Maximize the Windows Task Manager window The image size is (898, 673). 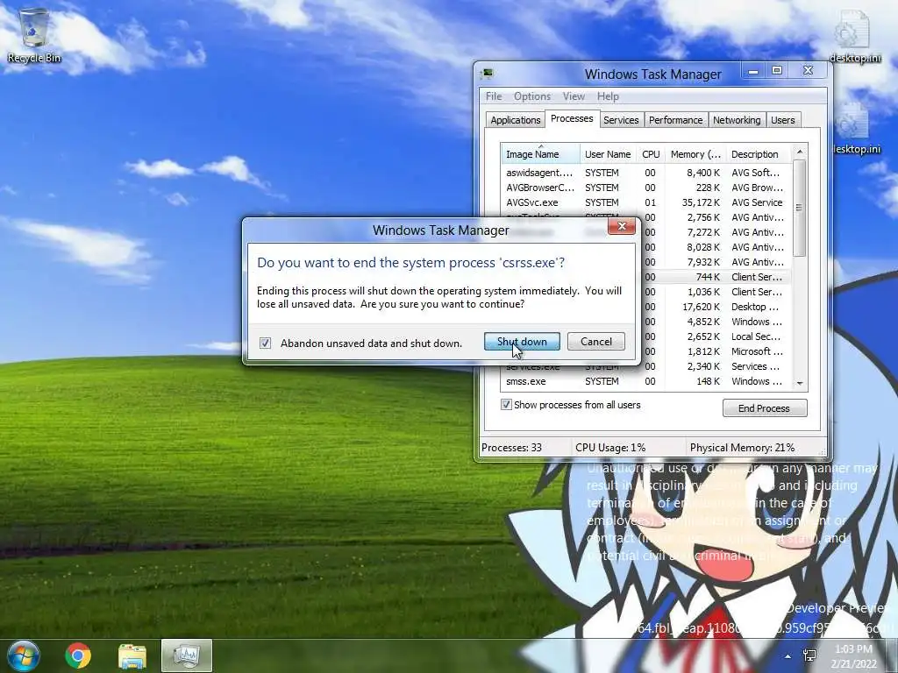point(777,71)
